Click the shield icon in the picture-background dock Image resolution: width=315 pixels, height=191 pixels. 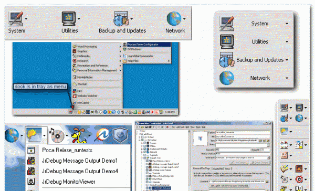click(120, 135)
